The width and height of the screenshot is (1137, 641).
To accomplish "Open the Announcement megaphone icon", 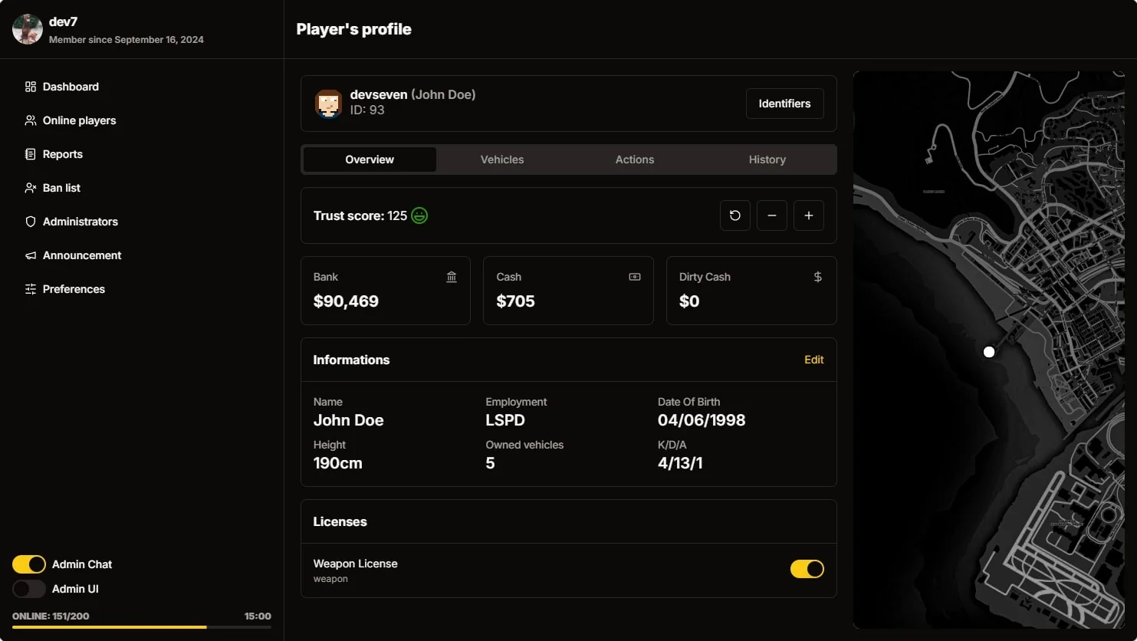I will click(29, 255).
